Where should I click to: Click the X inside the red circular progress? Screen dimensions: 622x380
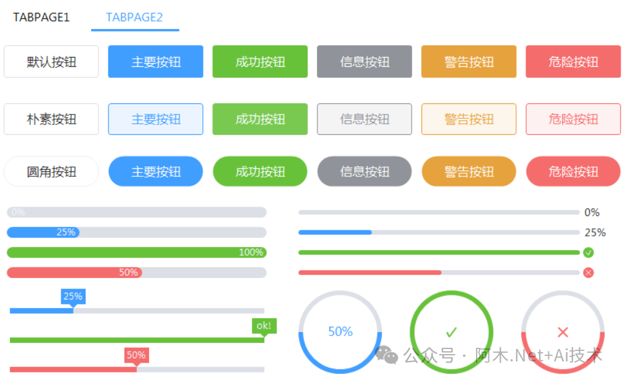(563, 332)
